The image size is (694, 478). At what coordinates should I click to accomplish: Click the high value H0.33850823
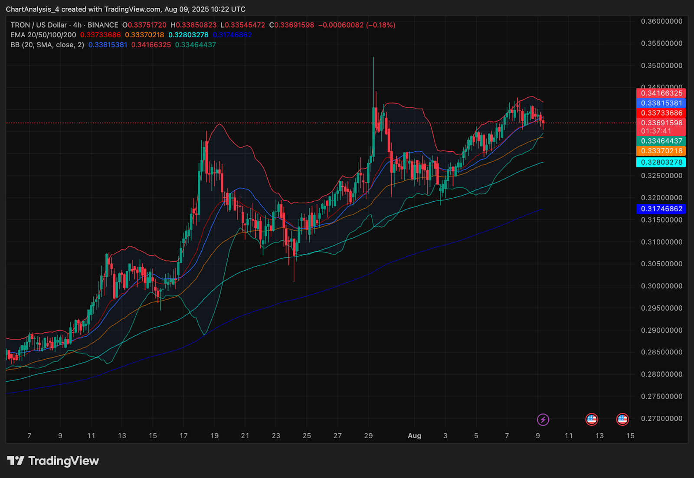click(193, 25)
